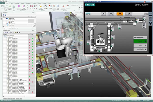The width and height of the screenshot is (153, 102).
Task: Open the Operation ribbon tab
Action: (28, 3)
